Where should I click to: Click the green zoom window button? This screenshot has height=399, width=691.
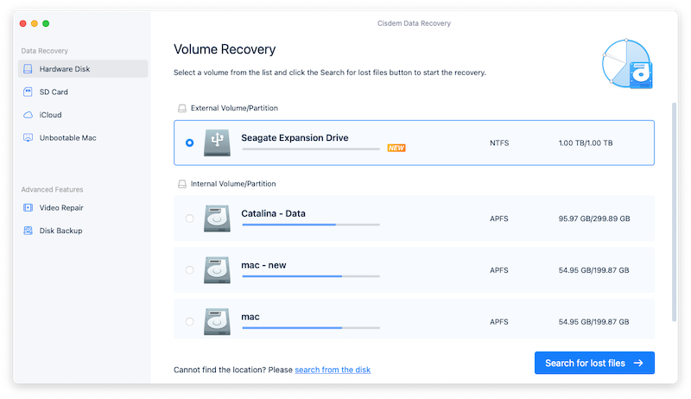(x=46, y=23)
